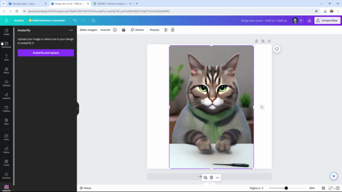Open the Favoritos panel in sidebar
Viewport: 342px width, 192px height.
coord(6,175)
